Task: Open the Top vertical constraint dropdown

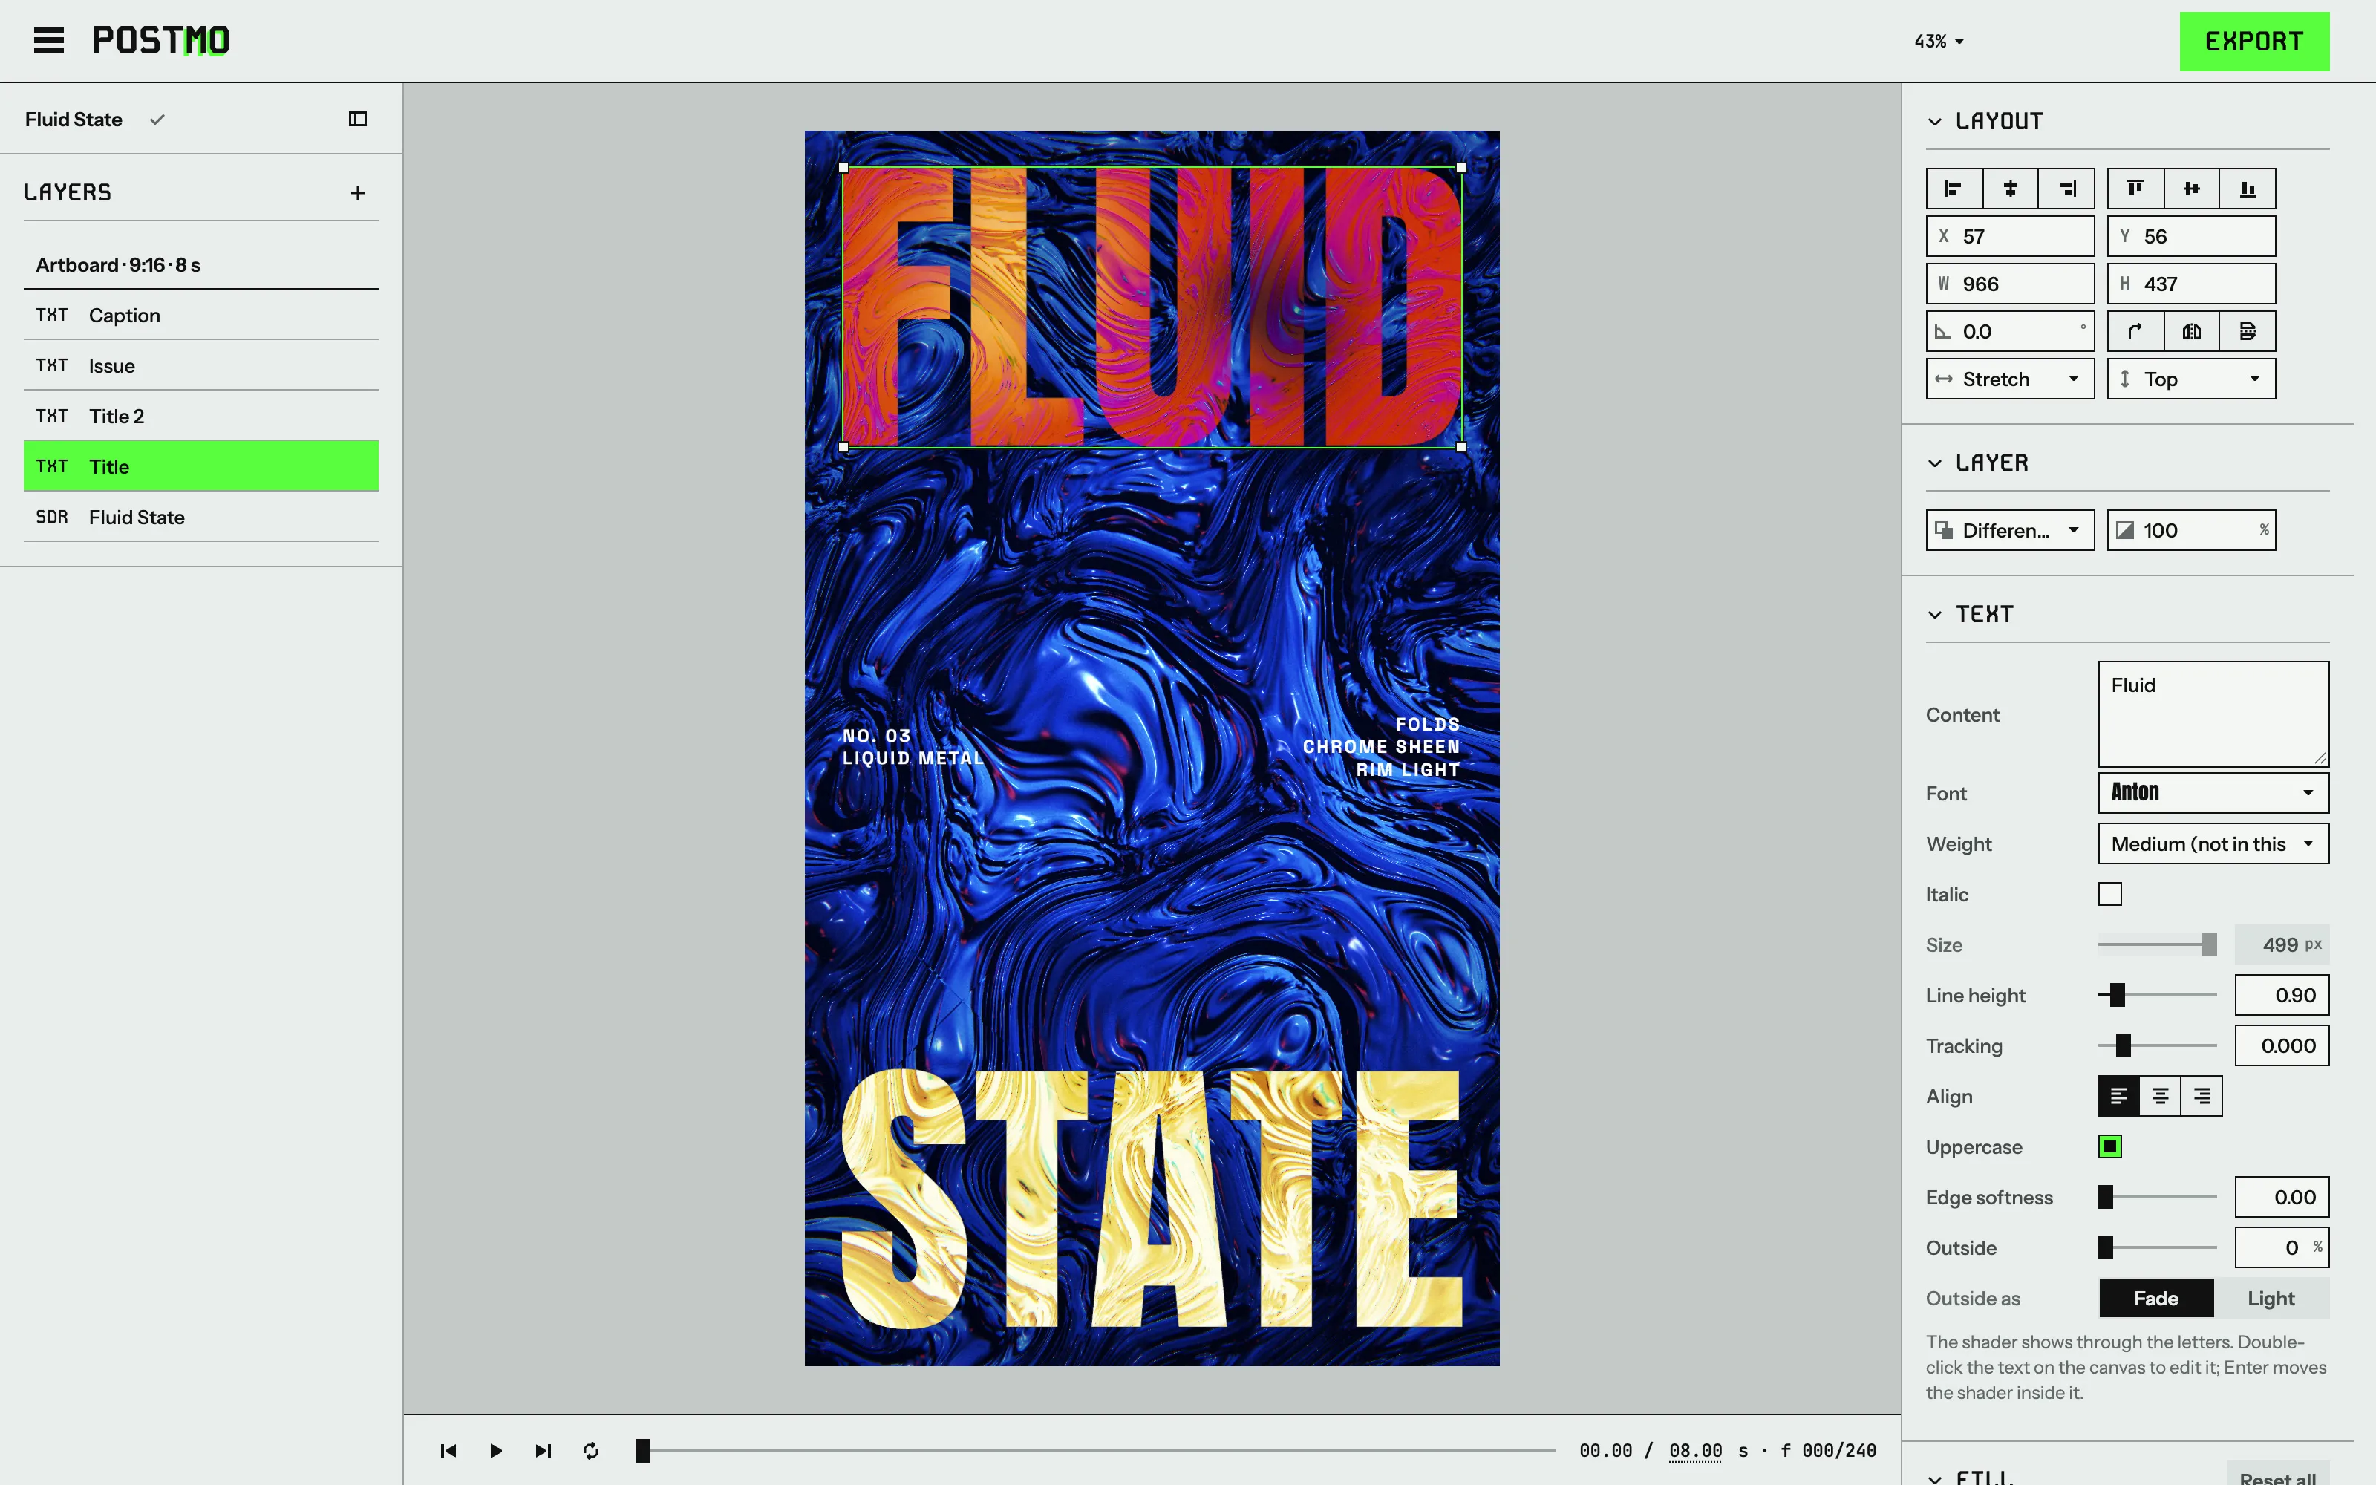Action: 2191,379
